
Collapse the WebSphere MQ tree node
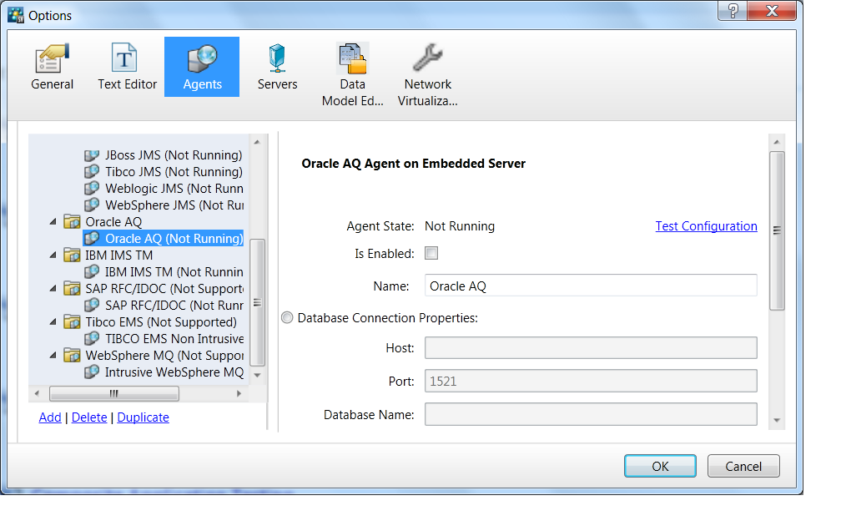tap(54, 356)
